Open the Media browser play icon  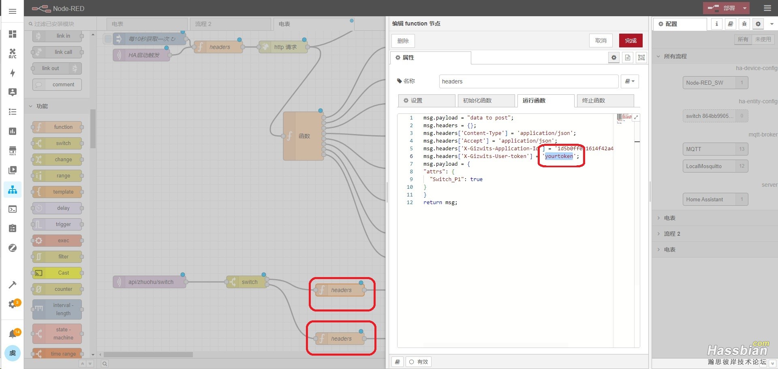click(x=13, y=170)
